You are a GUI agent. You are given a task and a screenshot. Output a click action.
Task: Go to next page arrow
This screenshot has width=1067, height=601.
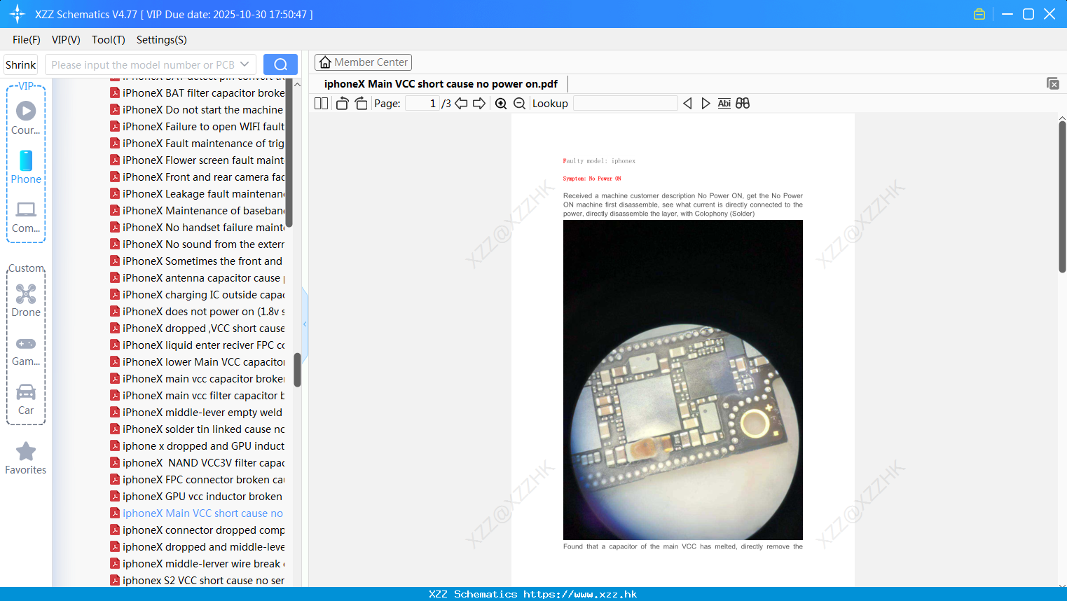click(479, 103)
